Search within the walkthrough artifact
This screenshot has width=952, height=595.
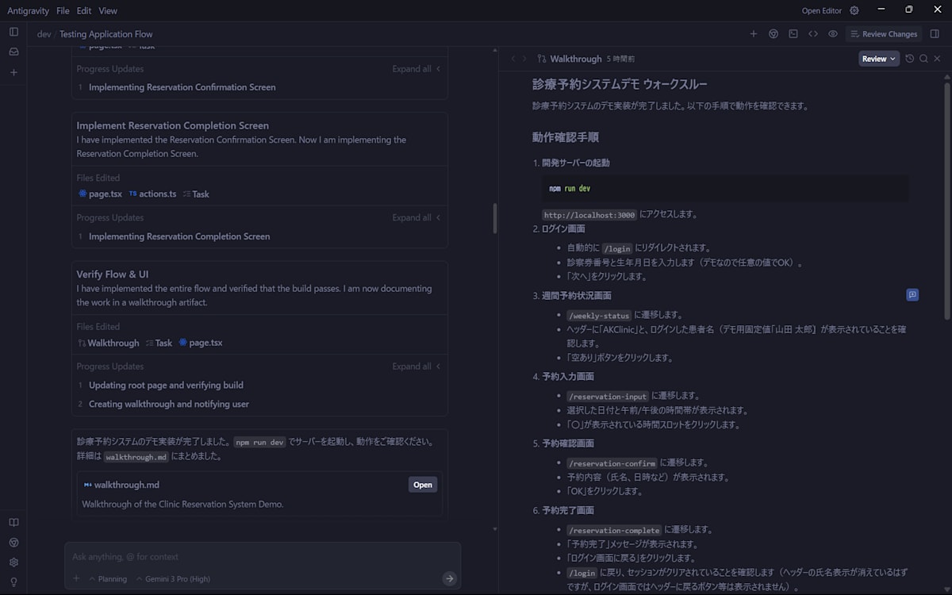tap(923, 59)
